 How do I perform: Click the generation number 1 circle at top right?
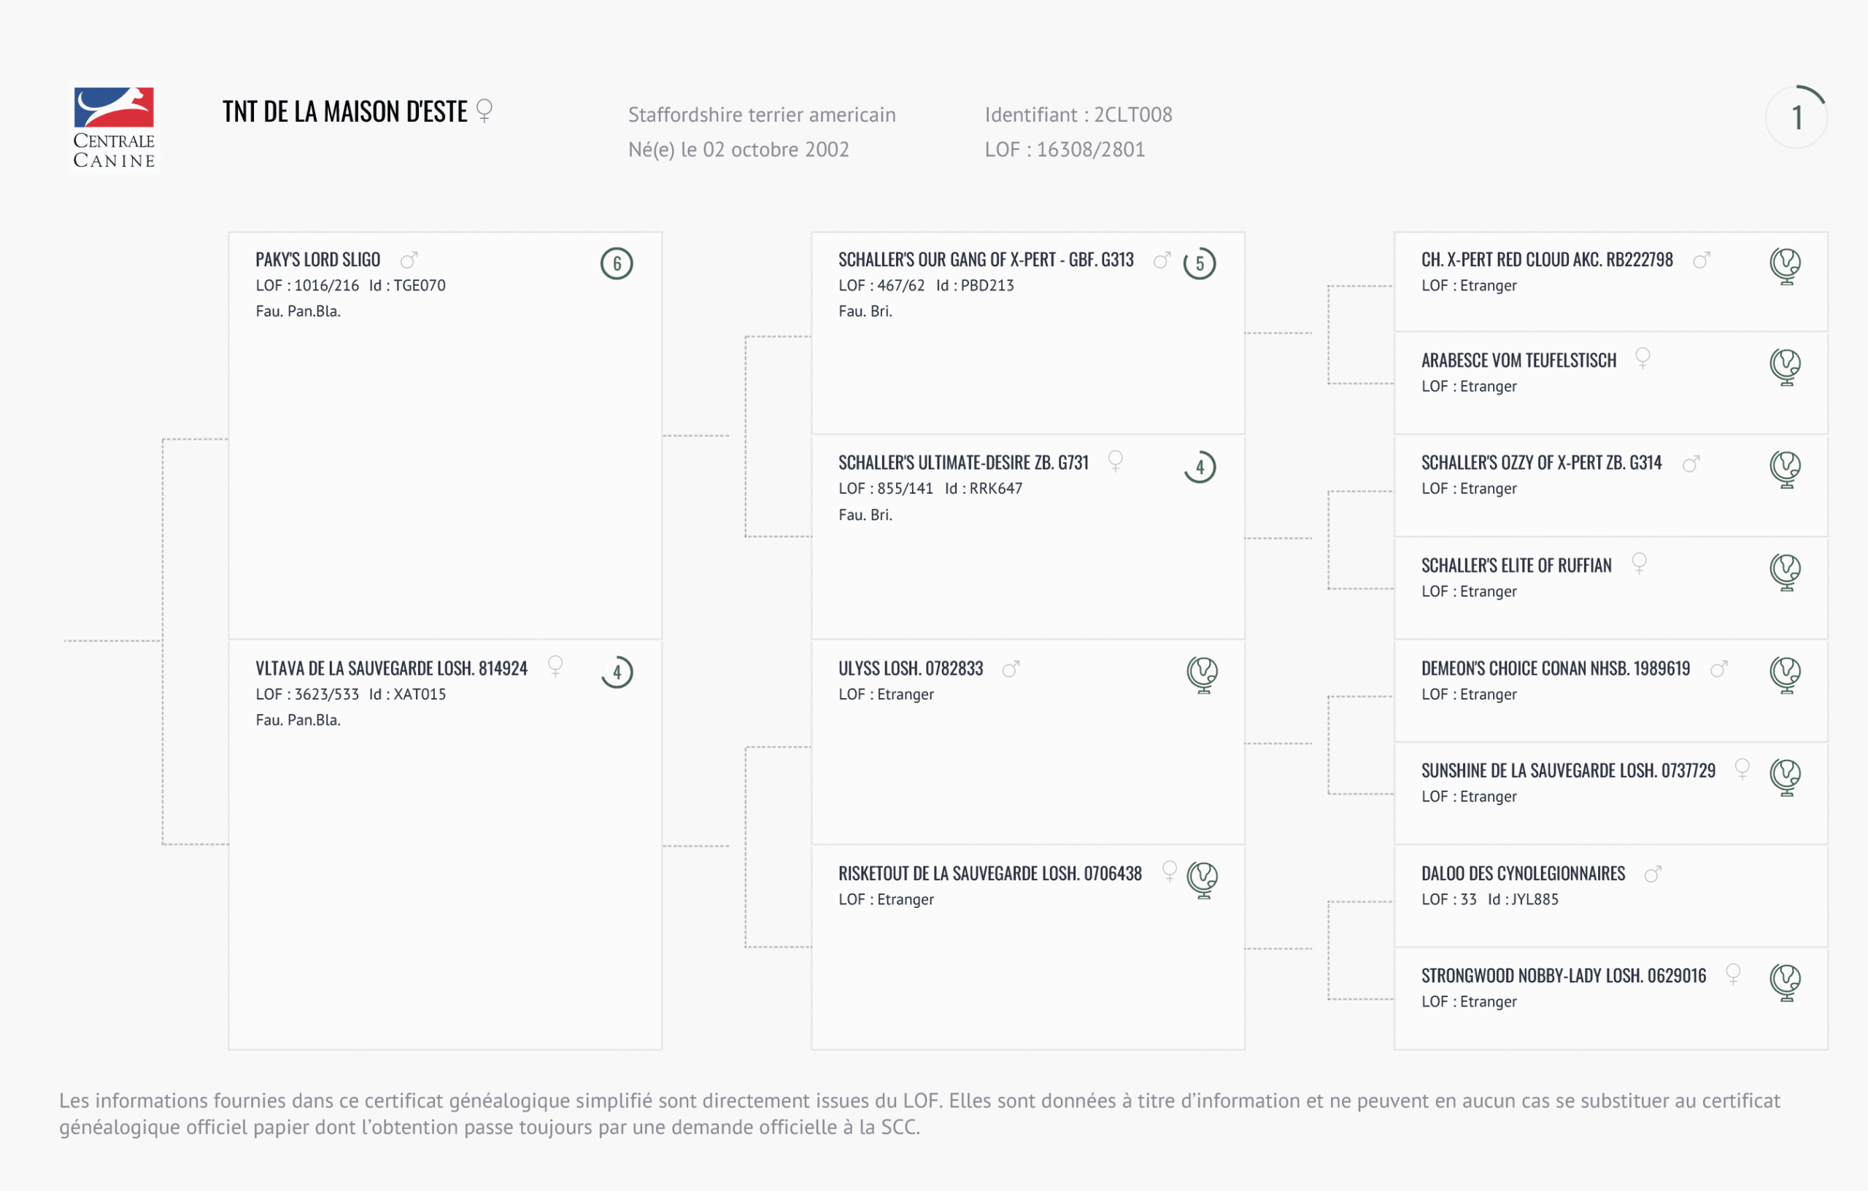coord(1796,118)
